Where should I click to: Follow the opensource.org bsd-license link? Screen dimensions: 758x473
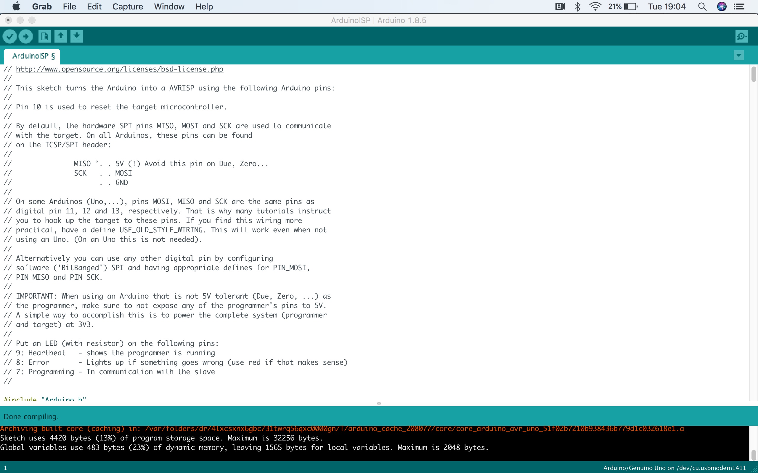119,69
